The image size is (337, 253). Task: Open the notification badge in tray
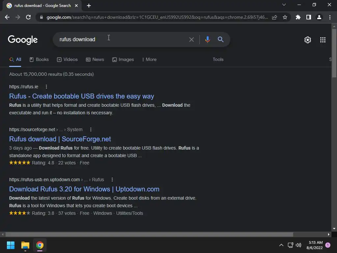[x=328, y=245]
